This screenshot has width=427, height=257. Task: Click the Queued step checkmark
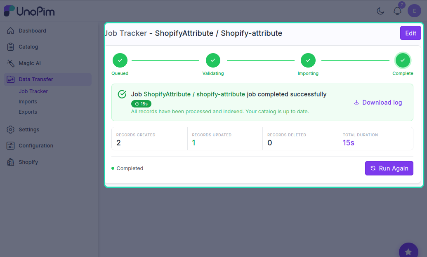pyautogui.click(x=120, y=61)
